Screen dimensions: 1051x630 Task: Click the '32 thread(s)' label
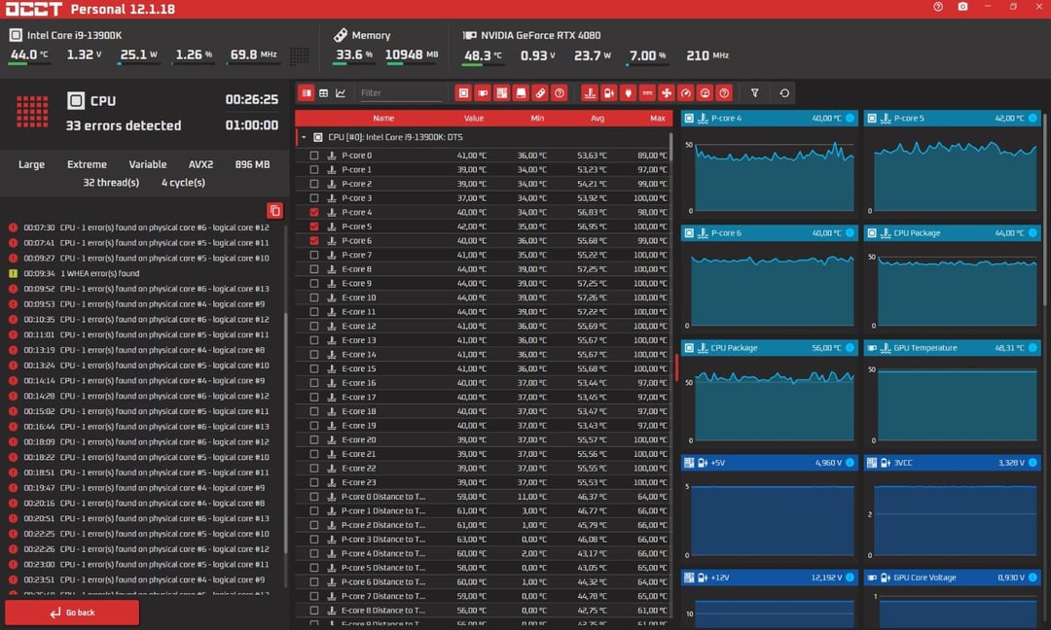tap(111, 182)
